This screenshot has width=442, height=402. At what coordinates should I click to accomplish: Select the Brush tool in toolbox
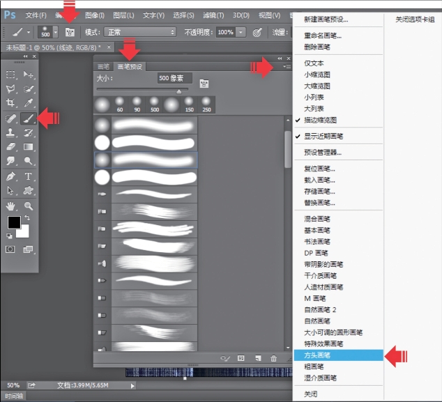pyautogui.click(x=29, y=118)
